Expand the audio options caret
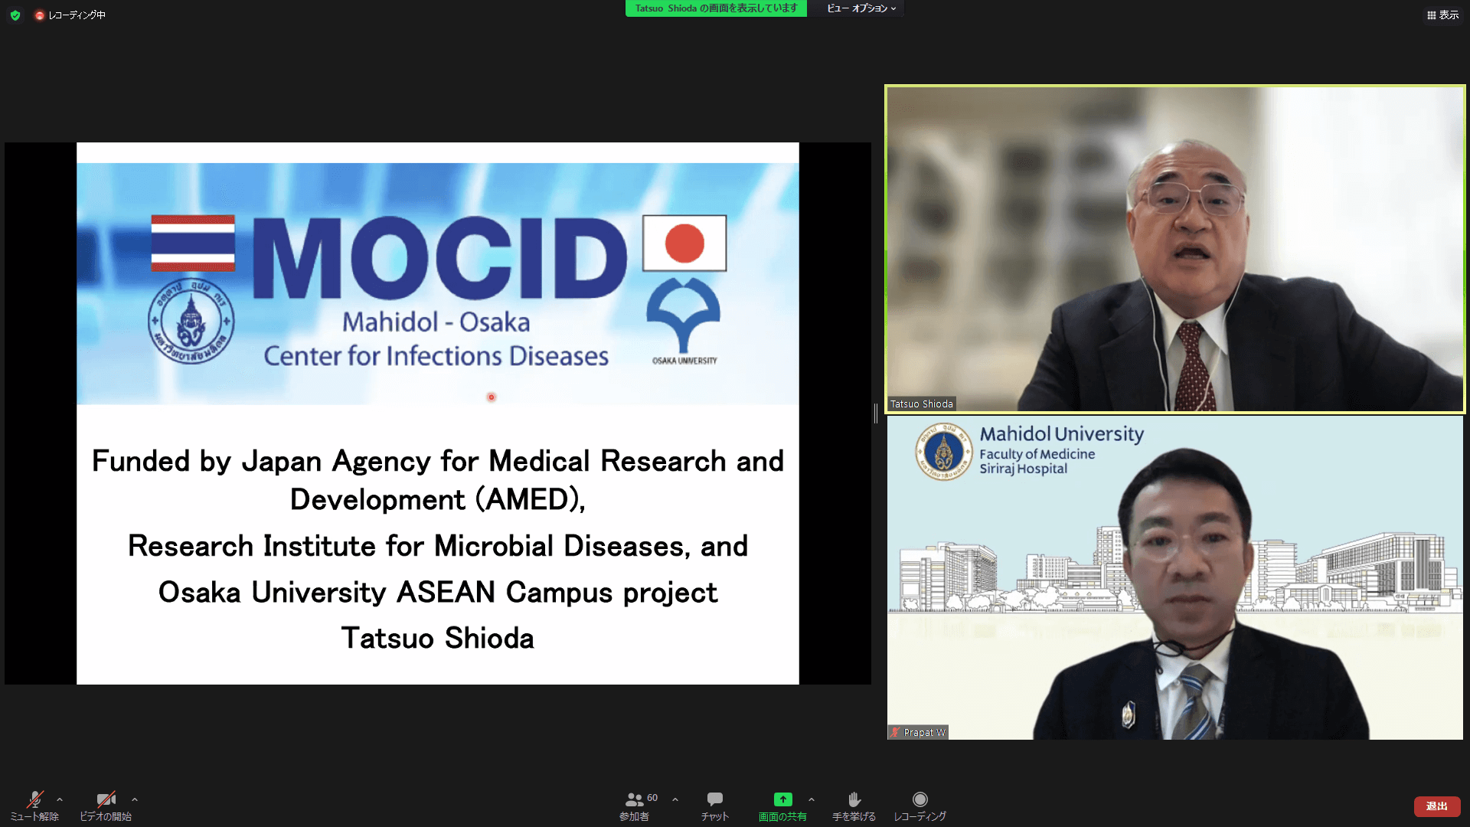The height and width of the screenshot is (827, 1470). tap(60, 799)
